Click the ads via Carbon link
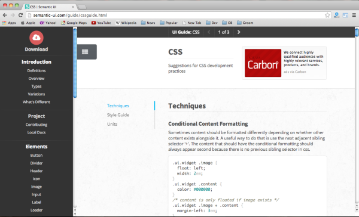The width and height of the screenshot is (359, 217). pyautogui.click(x=295, y=72)
